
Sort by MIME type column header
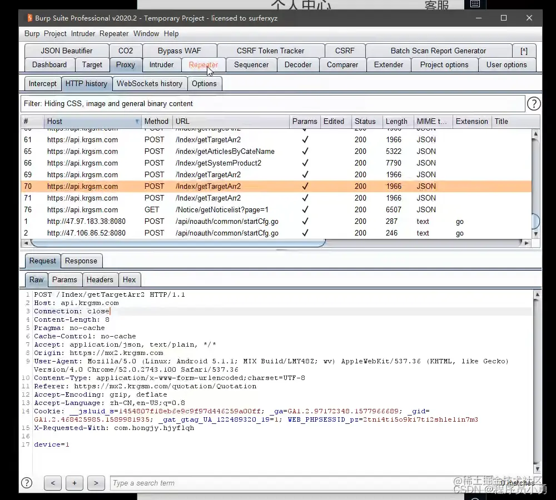tap(433, 122)
